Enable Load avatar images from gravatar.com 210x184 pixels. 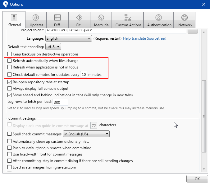[9, 167]
